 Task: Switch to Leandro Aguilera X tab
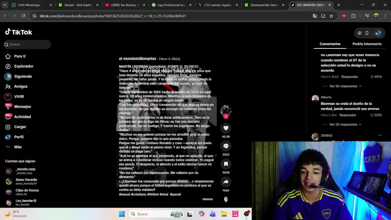point(218,5)
